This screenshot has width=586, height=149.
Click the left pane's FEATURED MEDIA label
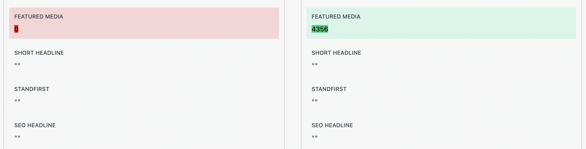38,17
